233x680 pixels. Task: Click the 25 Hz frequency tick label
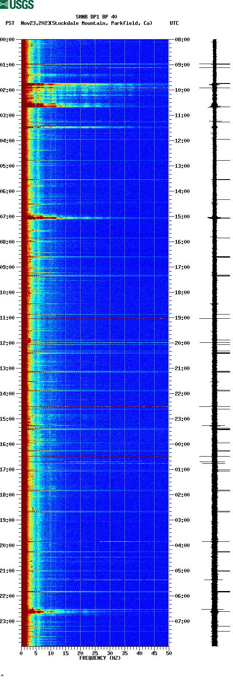pyautogui.click(x=95, y=653)
